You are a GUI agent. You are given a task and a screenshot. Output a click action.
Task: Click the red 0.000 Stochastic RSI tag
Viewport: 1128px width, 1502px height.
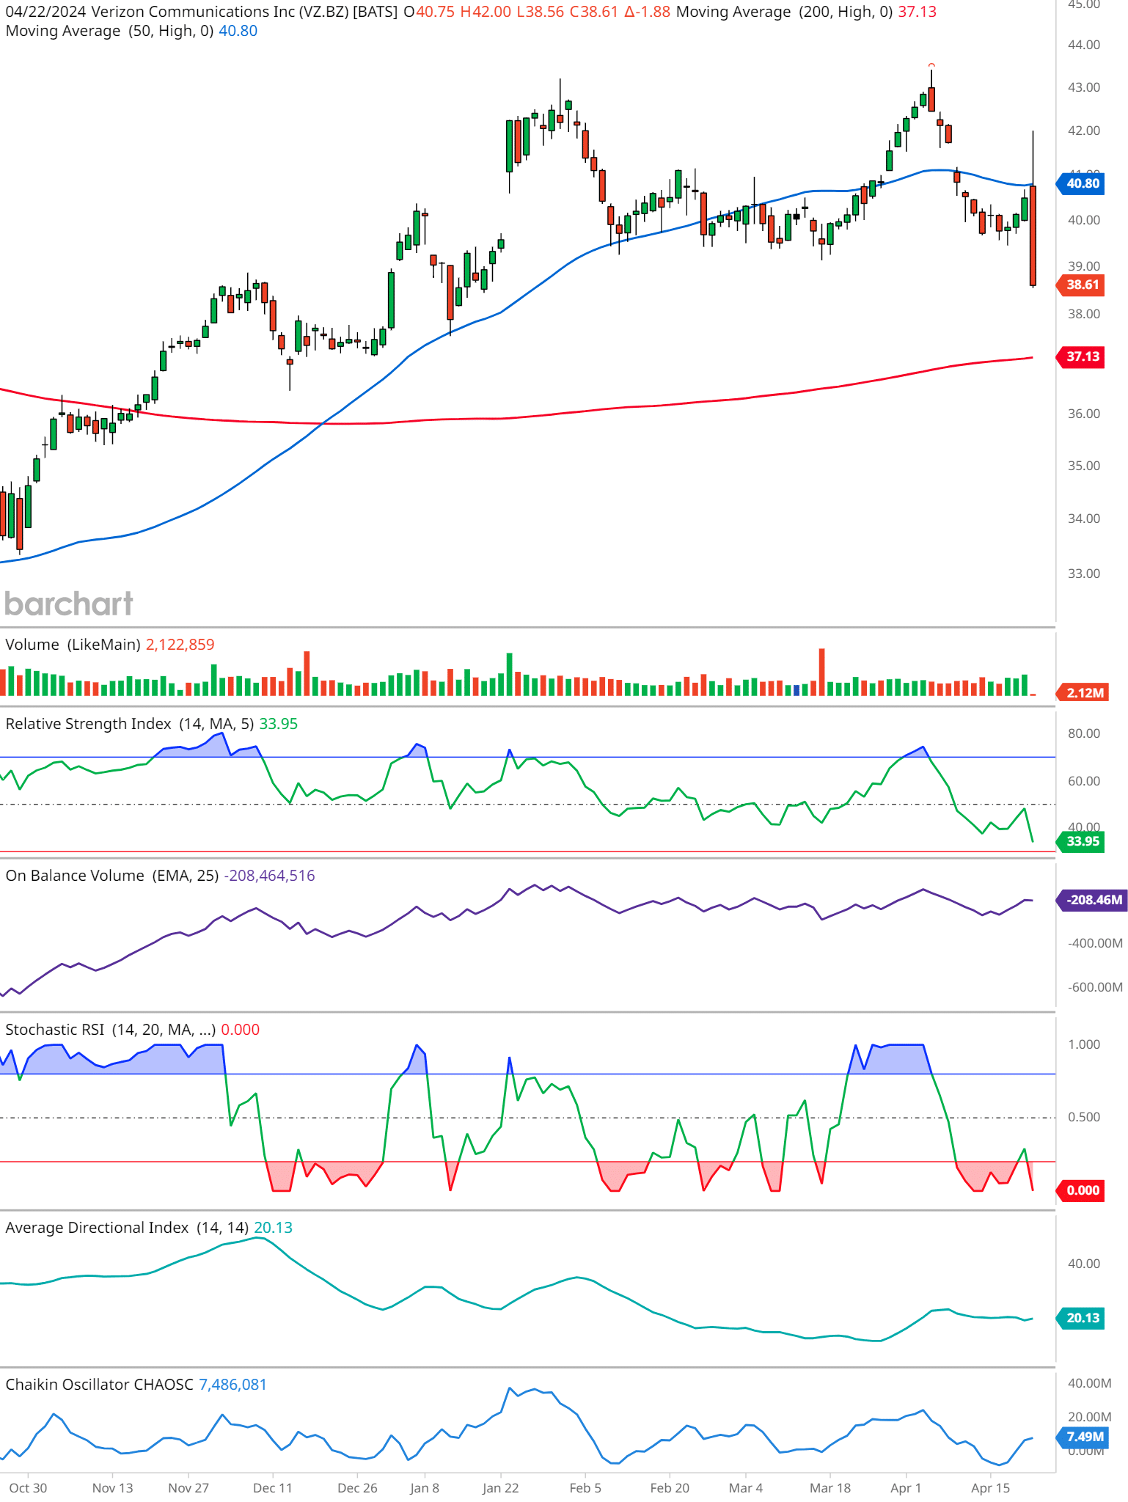[x=1081, y=1190]
